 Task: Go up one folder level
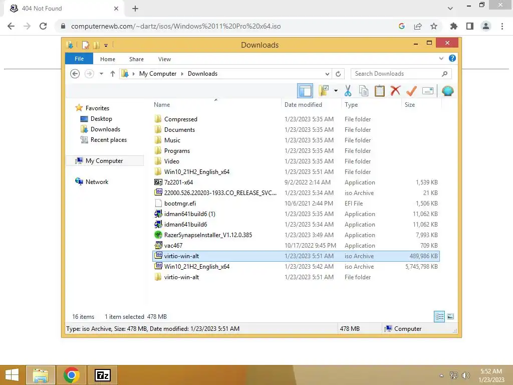(113, 74)
